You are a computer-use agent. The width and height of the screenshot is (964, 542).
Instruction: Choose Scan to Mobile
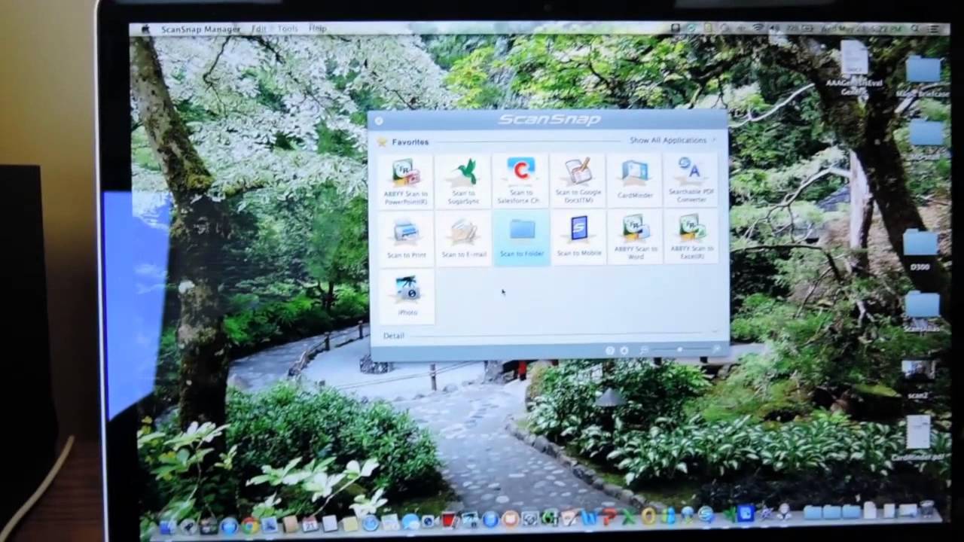pyautogui.click(x=578, y=237)
